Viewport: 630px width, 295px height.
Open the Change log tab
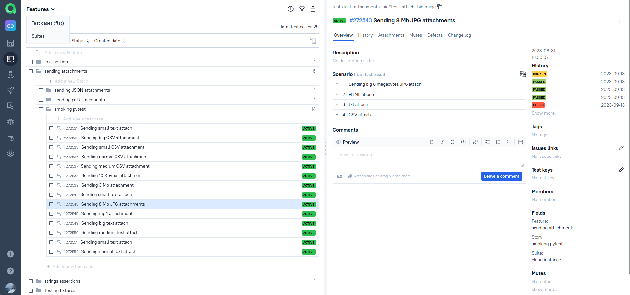(459, 35)
